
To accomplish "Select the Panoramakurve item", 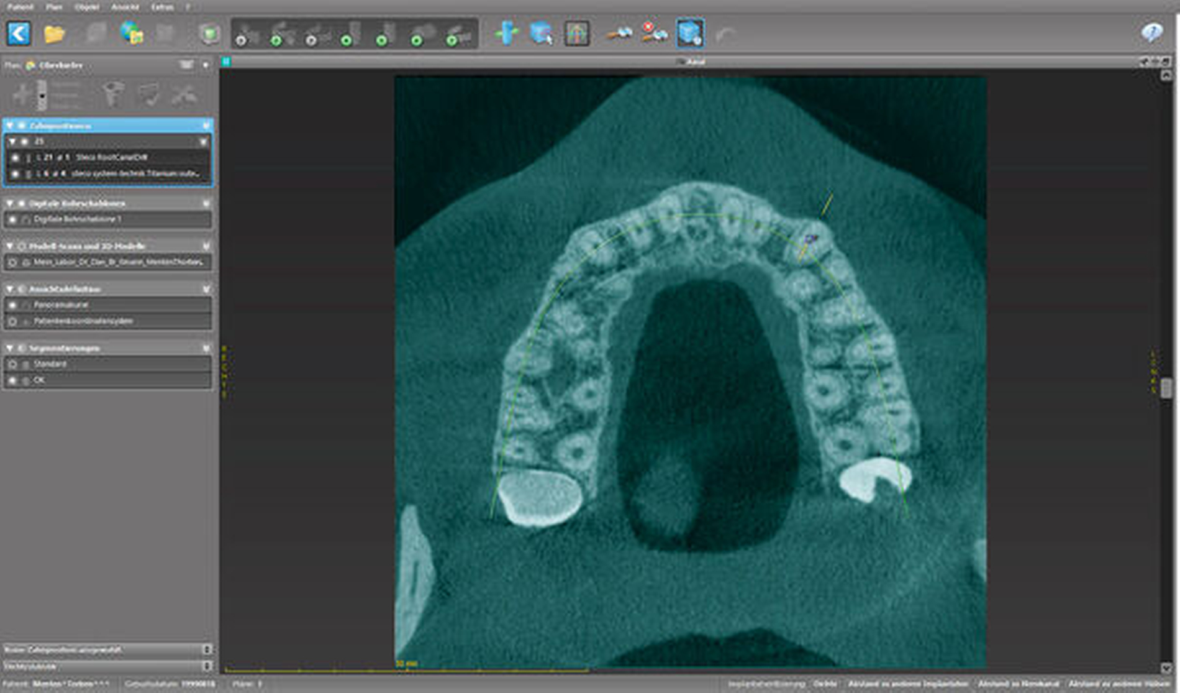I will 61,305.
